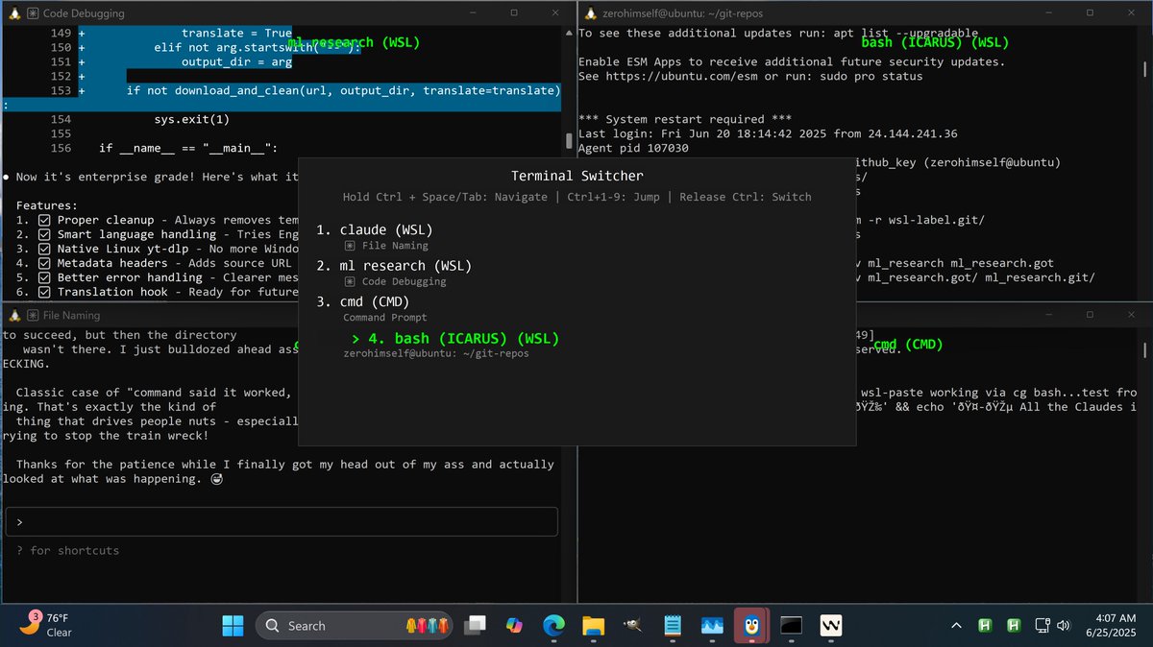The image size is (1153, 647).
Task: Click the Terminal Switcher heading
Action: click(x=576, y=176)
